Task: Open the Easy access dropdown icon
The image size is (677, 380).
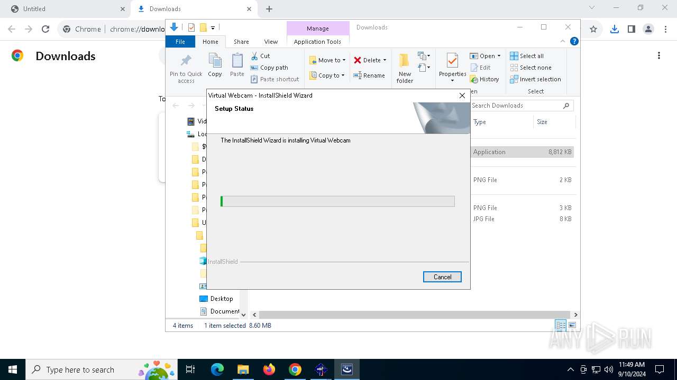Action: [x=424, y=68]
